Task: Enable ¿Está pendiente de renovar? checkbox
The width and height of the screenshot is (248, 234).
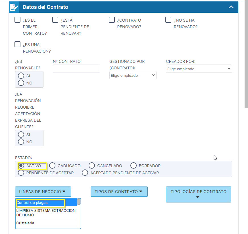Action: [x=55, y=20]
